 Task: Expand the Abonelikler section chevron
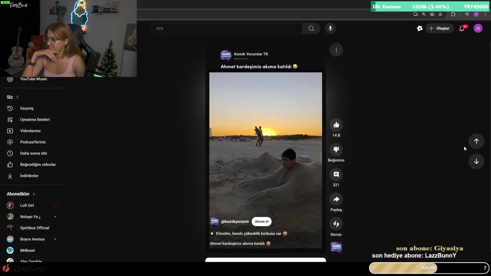pyautogui.click(x=34, y=194)
